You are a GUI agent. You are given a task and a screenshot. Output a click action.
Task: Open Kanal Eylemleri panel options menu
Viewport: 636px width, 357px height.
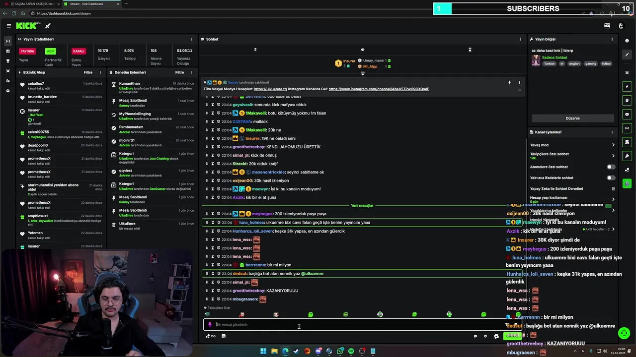(x=612, y=132)
